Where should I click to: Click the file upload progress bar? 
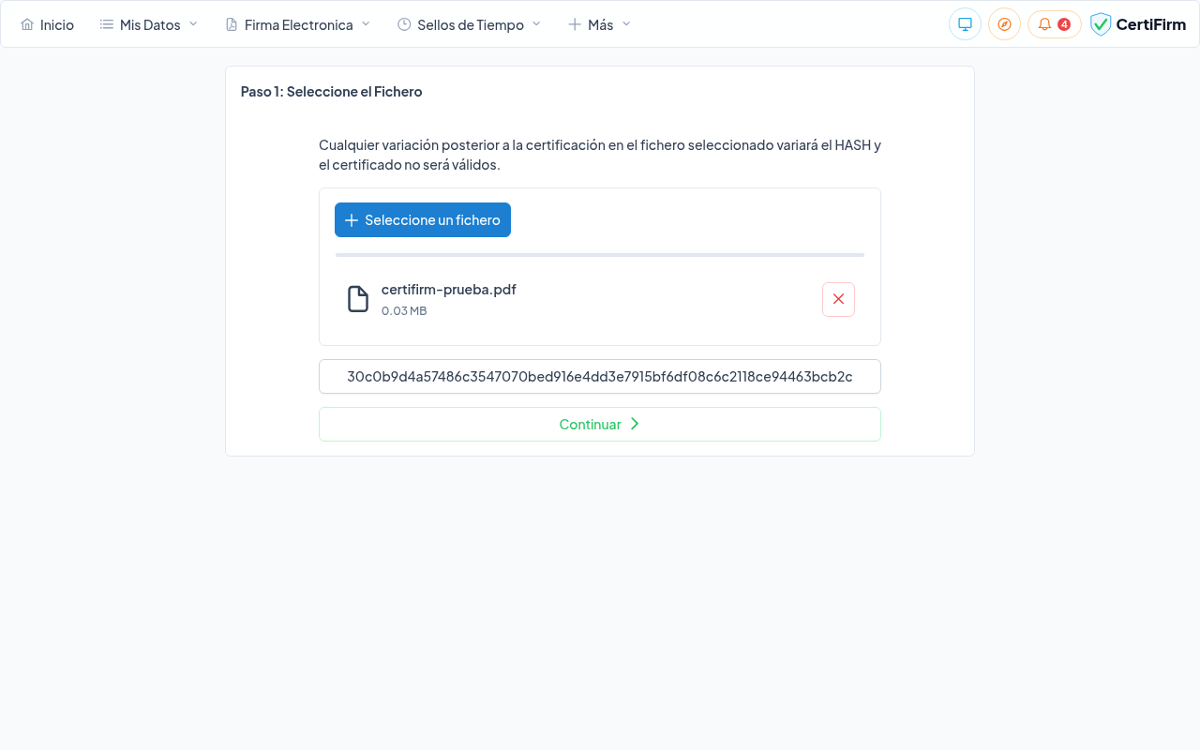coord(600,255)
